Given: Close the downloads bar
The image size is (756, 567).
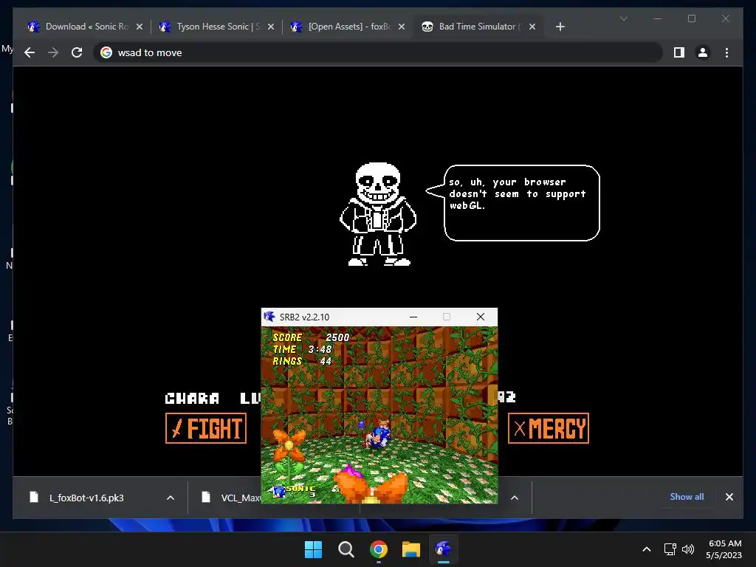Looking at the screenshot, I should click(729, 497).
